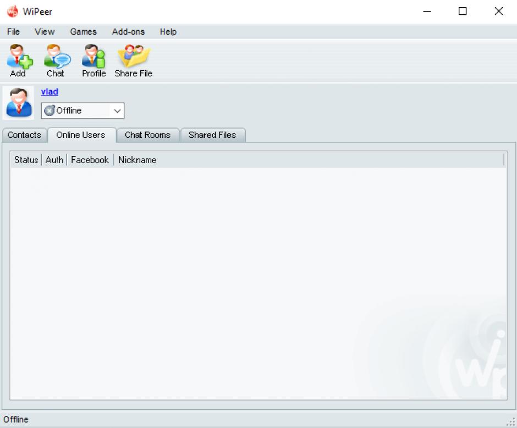Open the File menu
This screenshot has width=517, height=428.
pyautogui.click(x=13, y=32)
